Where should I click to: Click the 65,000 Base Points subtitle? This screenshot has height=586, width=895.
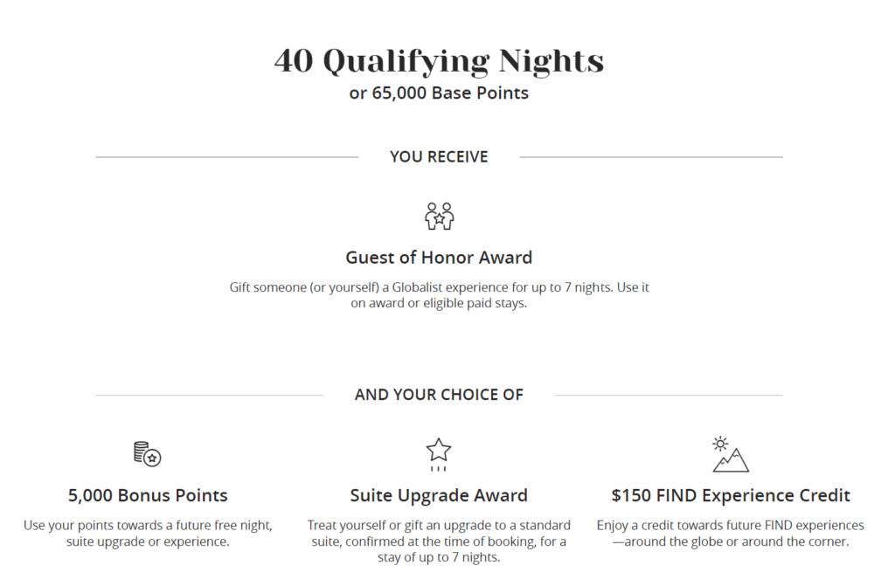coord(439,93)
